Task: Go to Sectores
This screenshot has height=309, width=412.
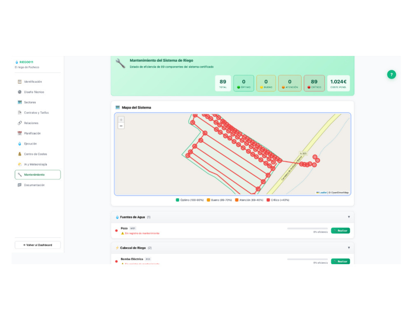Action: 38,102
